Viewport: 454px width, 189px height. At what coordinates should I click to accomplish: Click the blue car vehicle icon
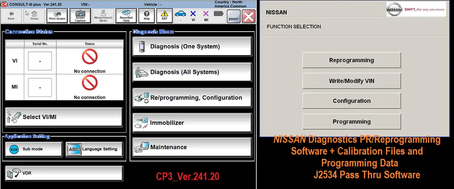click(x=180, y=14)
